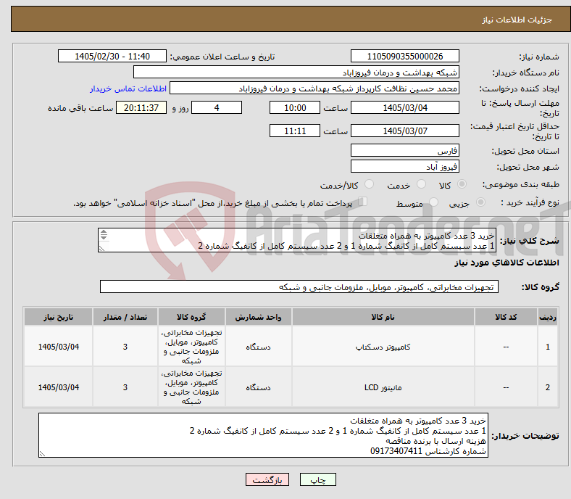Click the need number field 1105090355000026
The height and width of the screenshot is (499, 571).
coord(404,56)
